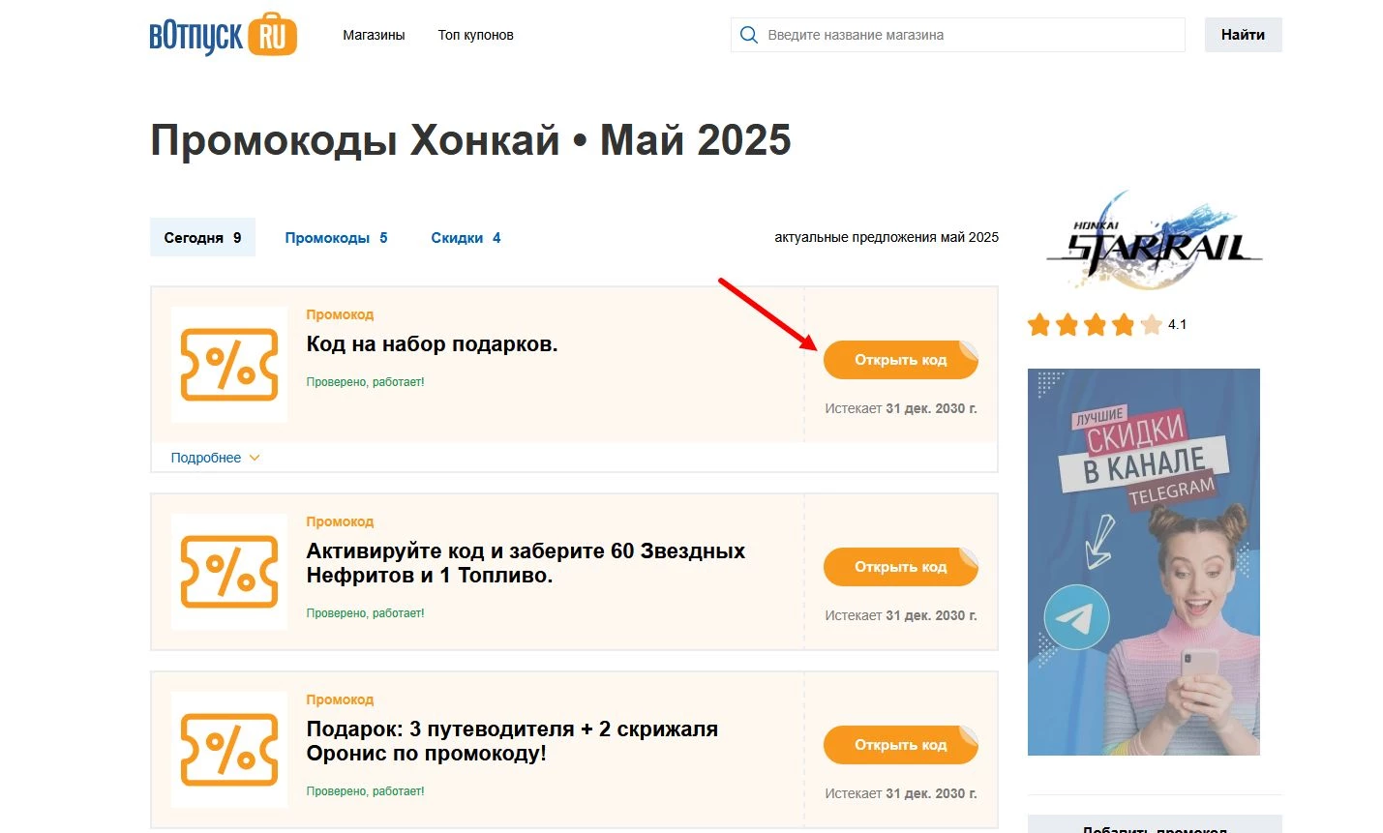Click the вОтпуск RU site logo
The image size is (1383, 833).
pos(222,34)
